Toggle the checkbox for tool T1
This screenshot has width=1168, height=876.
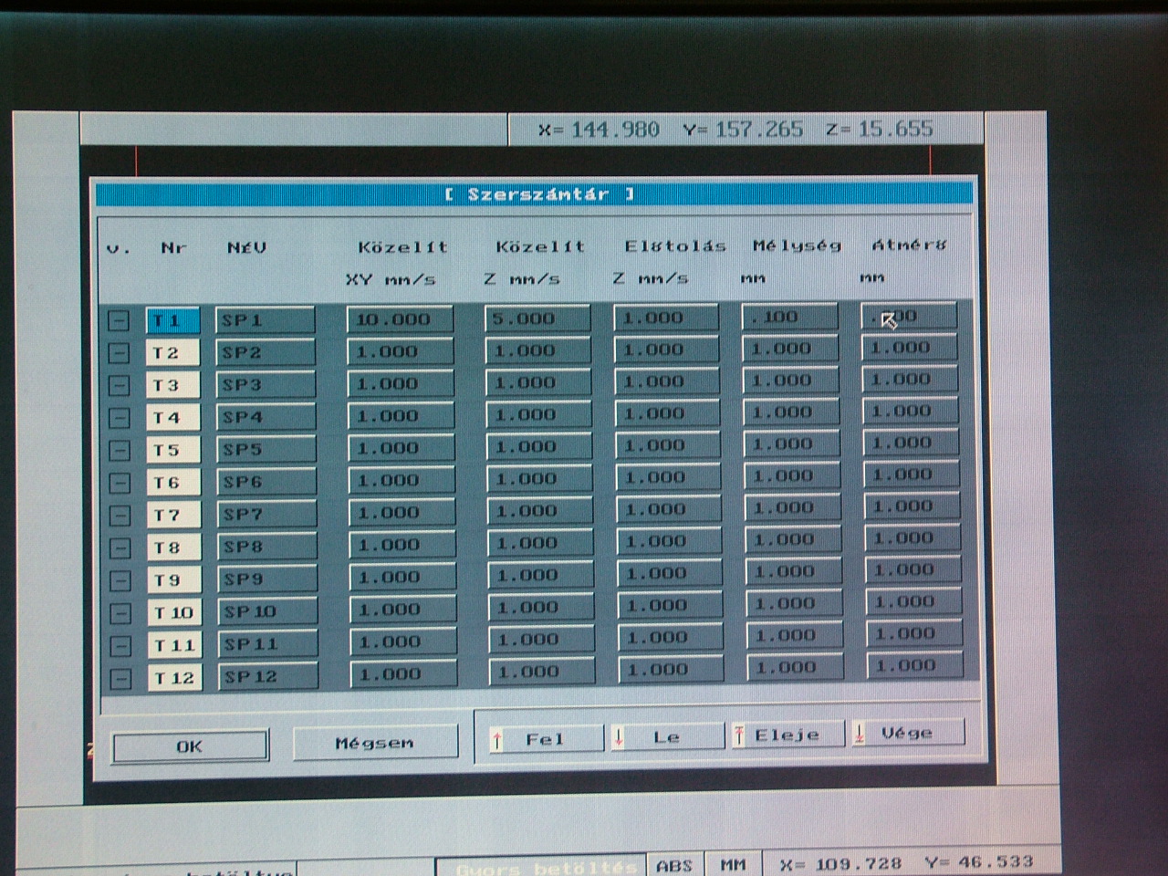pos(119,321)
